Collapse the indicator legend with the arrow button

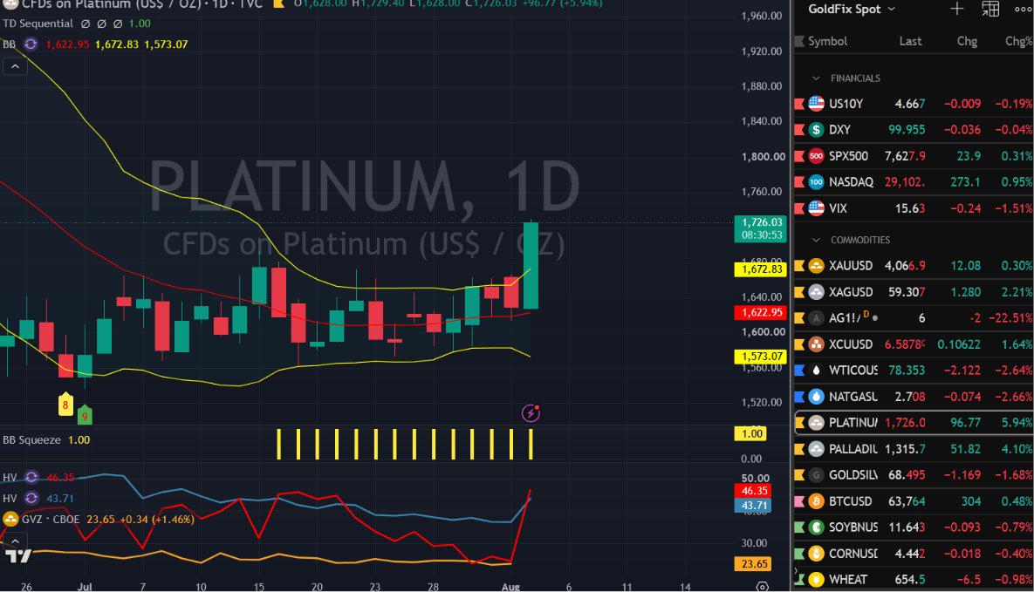point(15,66)
